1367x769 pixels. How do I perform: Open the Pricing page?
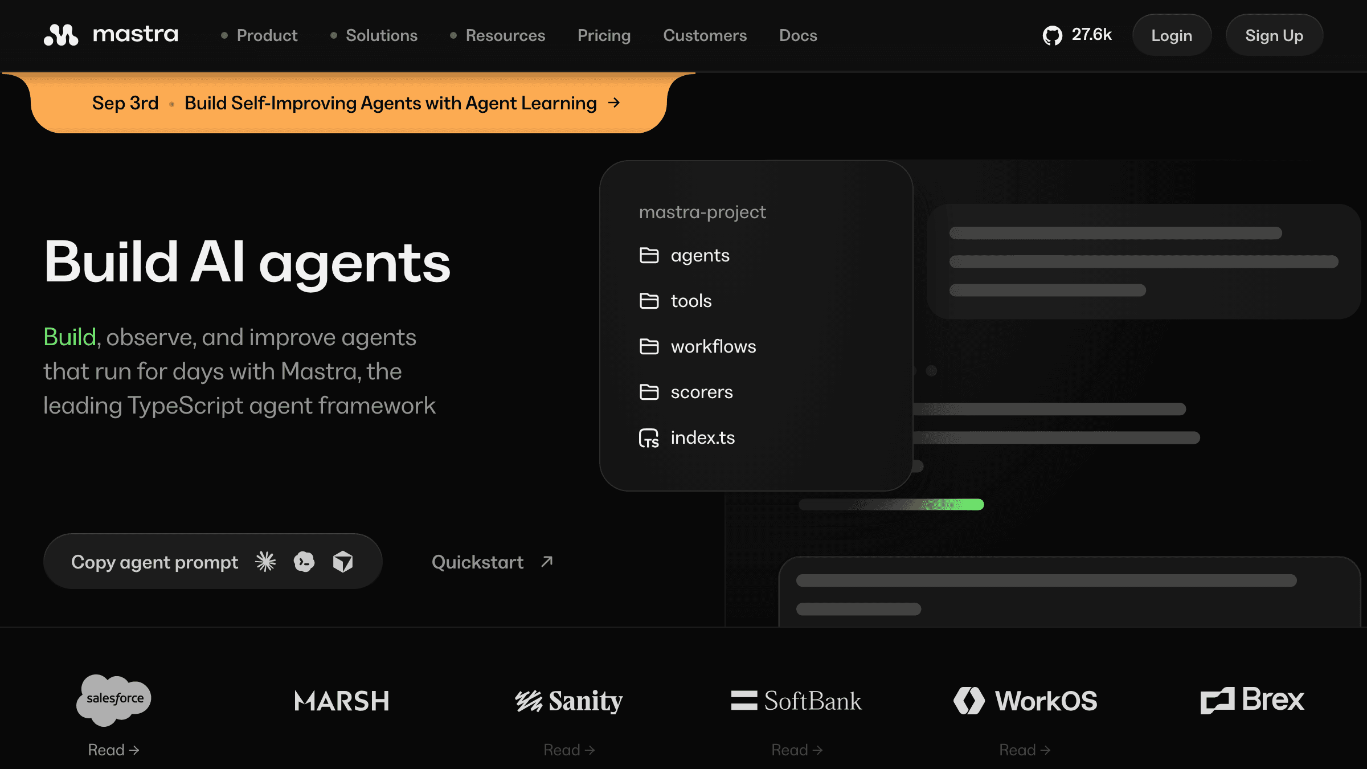pyautogui.click(x=604, y=35)
